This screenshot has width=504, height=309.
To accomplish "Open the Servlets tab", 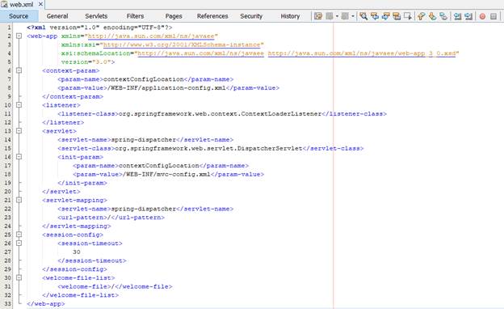I will [96, 16].
